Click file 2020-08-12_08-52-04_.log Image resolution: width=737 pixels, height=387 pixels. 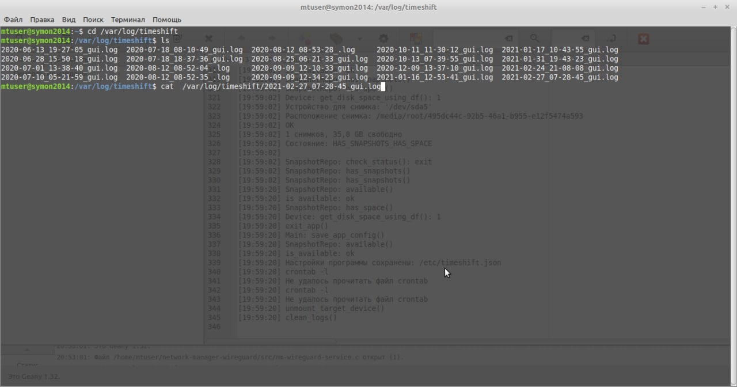(177, 68)
